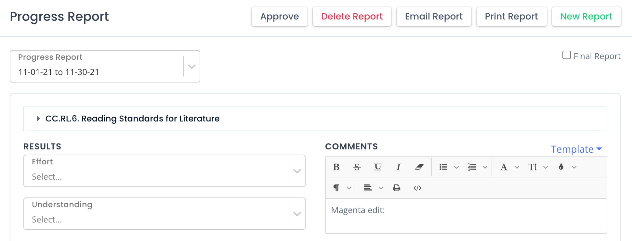Print the comment using printer icon

397,188
